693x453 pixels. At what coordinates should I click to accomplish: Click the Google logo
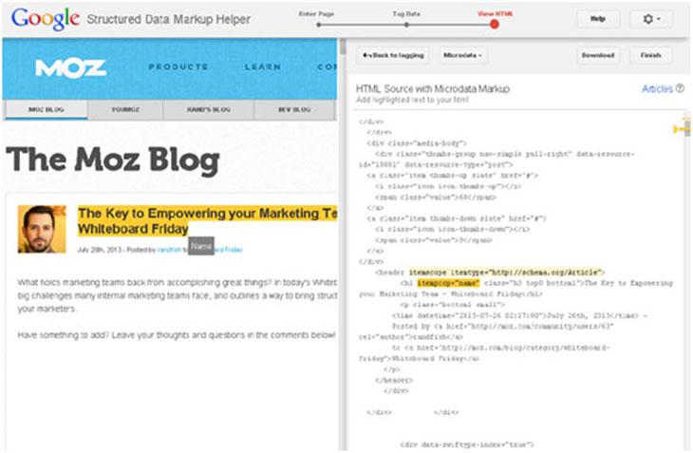click(x=45, y=18)
